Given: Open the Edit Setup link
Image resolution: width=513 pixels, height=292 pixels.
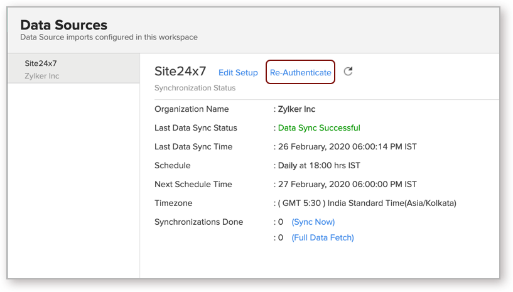Looking at the screenshot, I should click(238, 73).
